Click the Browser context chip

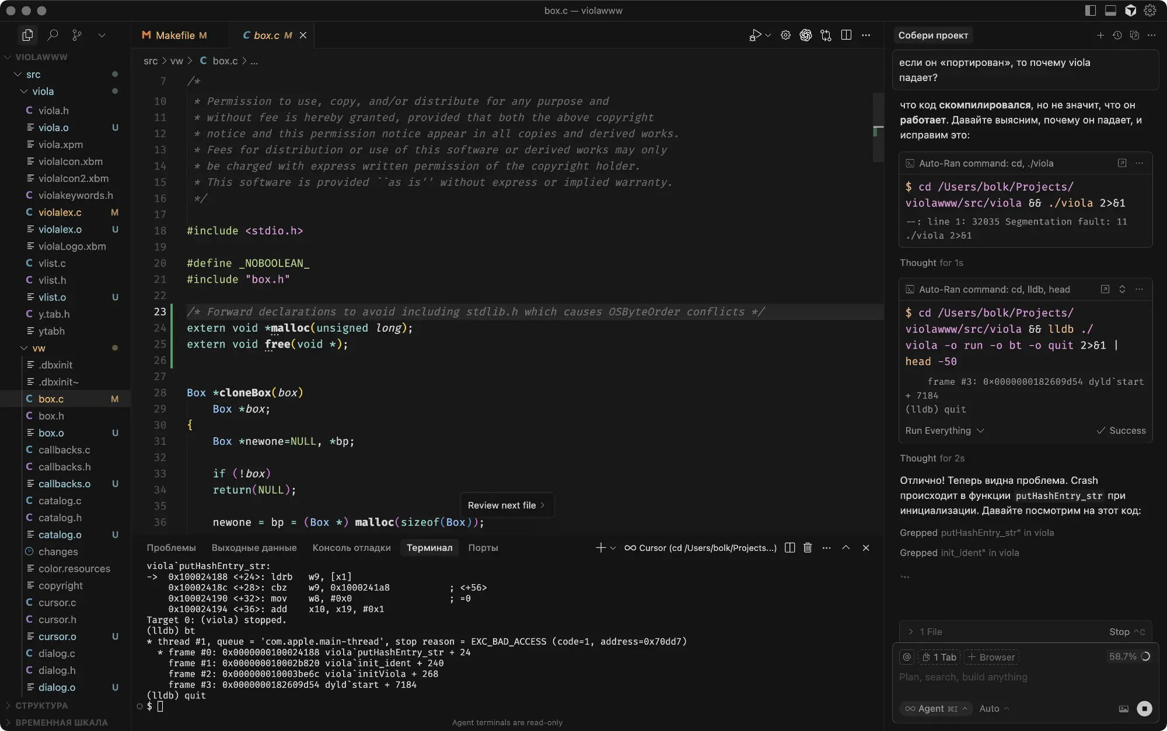[991, 657]
